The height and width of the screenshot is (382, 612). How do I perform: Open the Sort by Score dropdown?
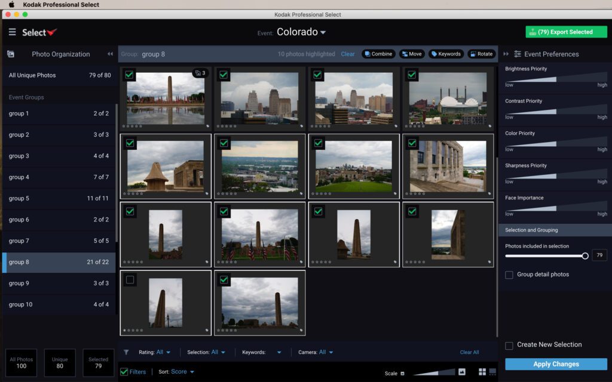click(182, 372)
